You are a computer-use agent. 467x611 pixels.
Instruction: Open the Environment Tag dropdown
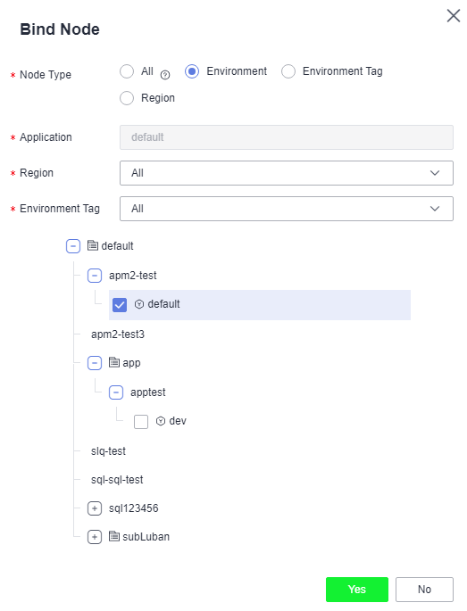[287, 209]
